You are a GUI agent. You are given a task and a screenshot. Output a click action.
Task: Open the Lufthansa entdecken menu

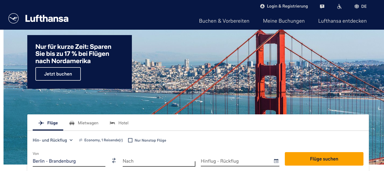click(342, 21)
